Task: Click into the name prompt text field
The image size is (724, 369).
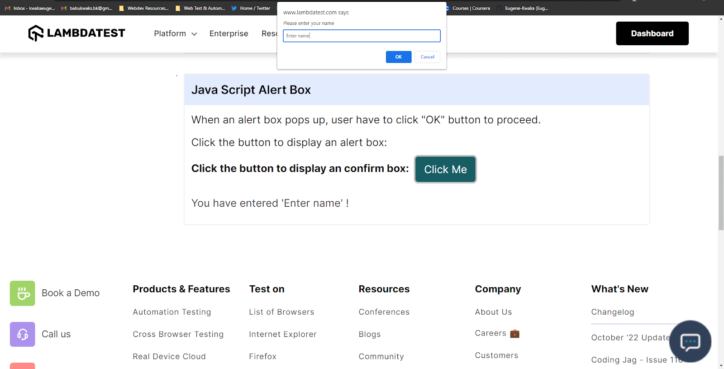Action: [362, 36]
